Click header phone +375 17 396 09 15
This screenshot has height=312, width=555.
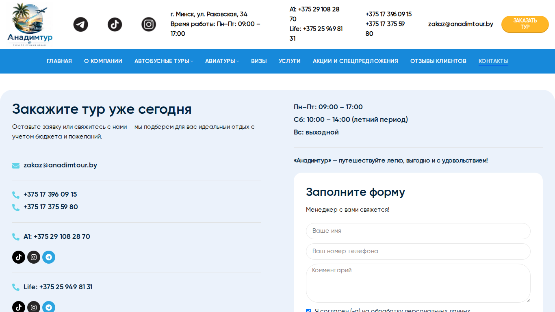[x=388, y=14]
